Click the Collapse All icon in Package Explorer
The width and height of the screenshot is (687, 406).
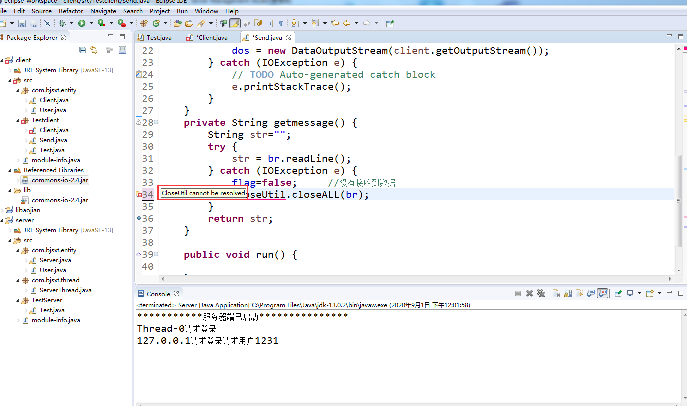point(83,50)
